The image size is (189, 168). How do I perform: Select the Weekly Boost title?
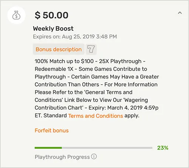[53, 29]
